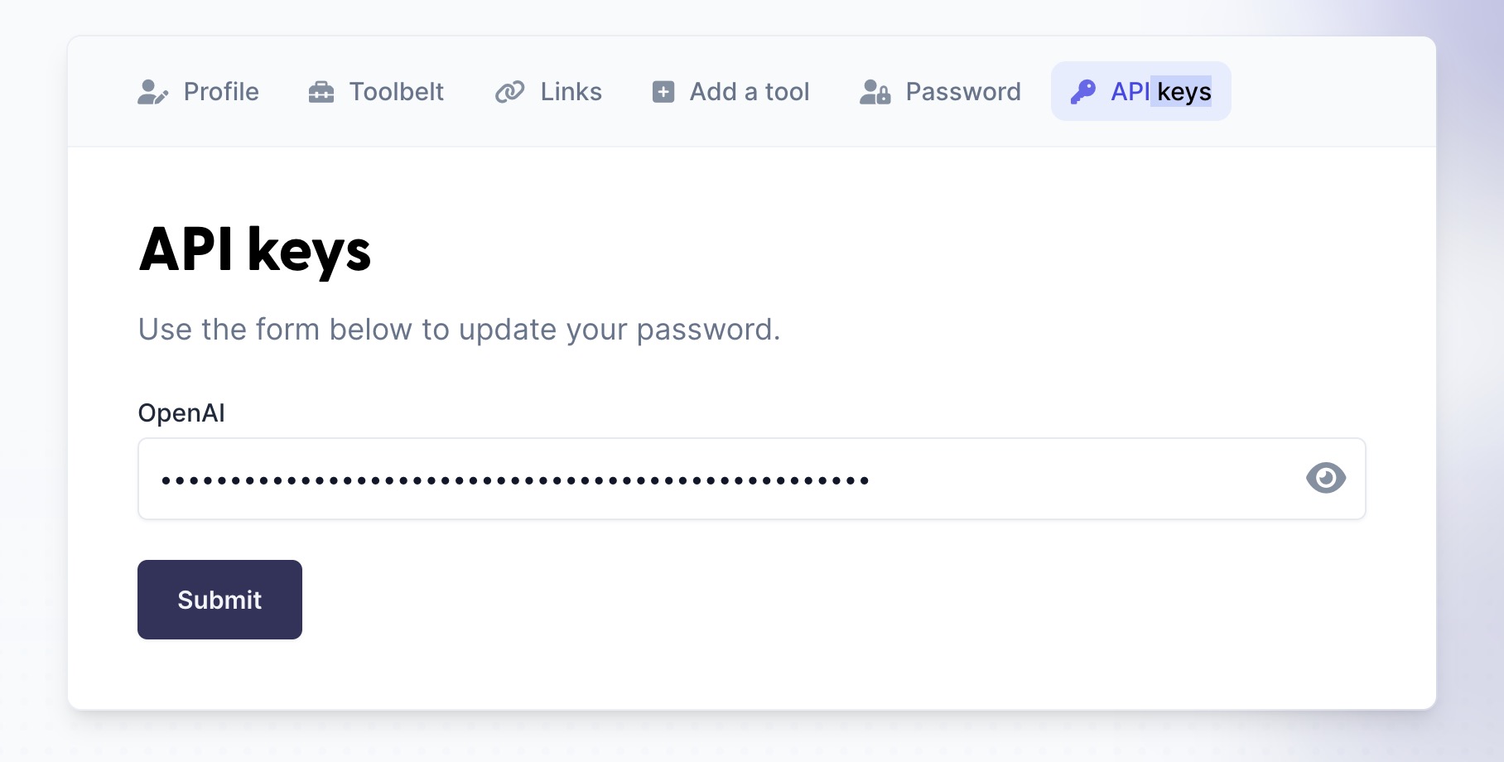
Task: Click the masked dots in the key field
Action: (515, 480)
